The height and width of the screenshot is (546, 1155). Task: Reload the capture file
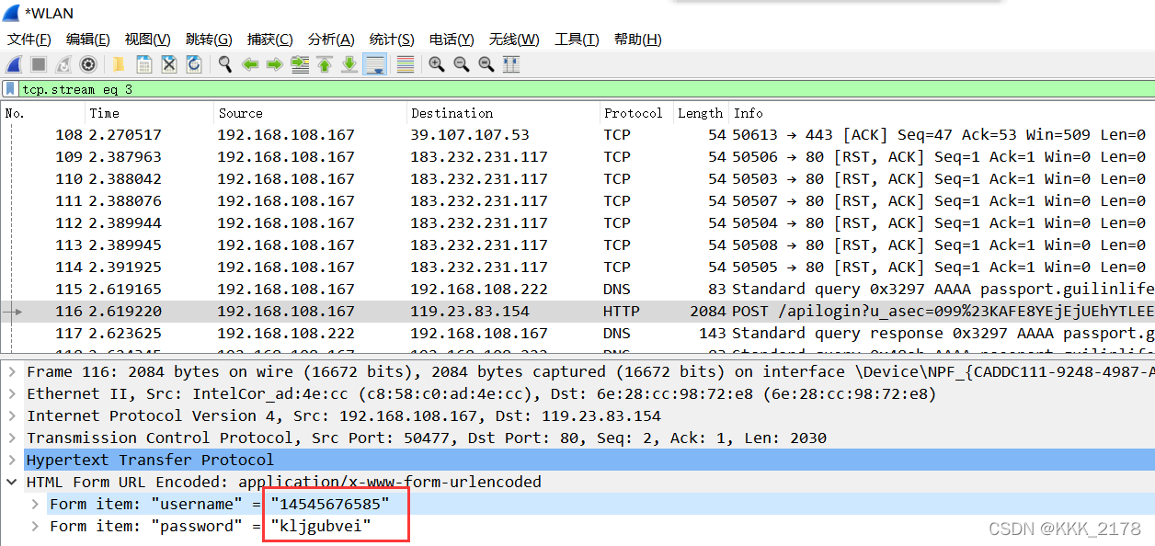point(194,64)
